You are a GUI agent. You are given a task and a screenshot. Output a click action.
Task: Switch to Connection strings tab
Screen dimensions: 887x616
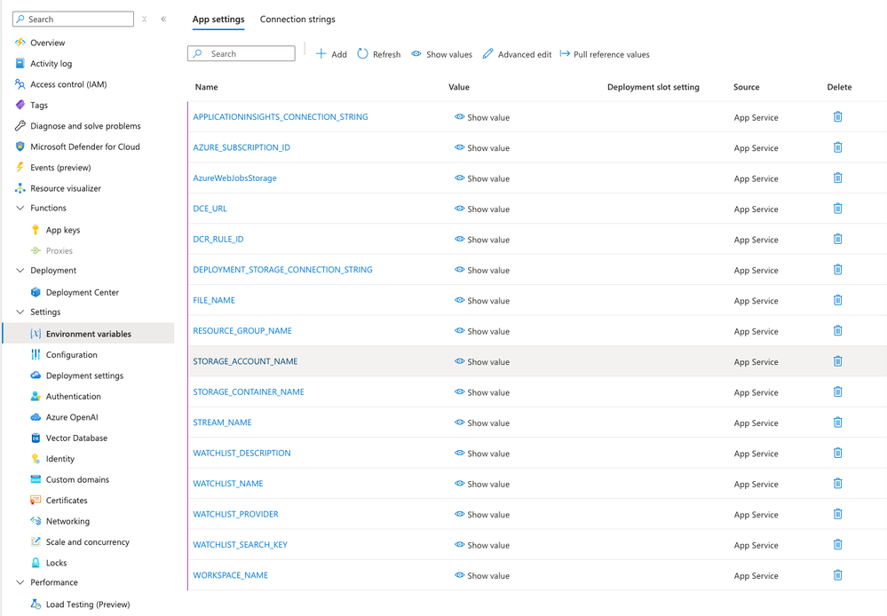[297, 20]
